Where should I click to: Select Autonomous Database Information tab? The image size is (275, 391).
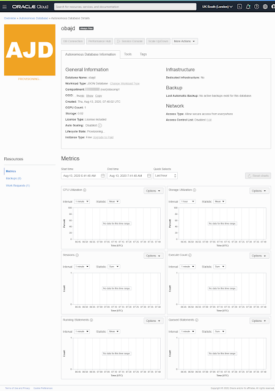[x=90, y=54]
